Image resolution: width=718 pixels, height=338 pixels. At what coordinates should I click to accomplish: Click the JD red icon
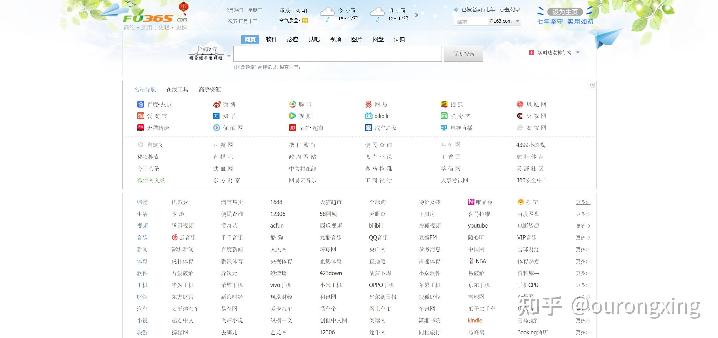[x=292, y=128]
